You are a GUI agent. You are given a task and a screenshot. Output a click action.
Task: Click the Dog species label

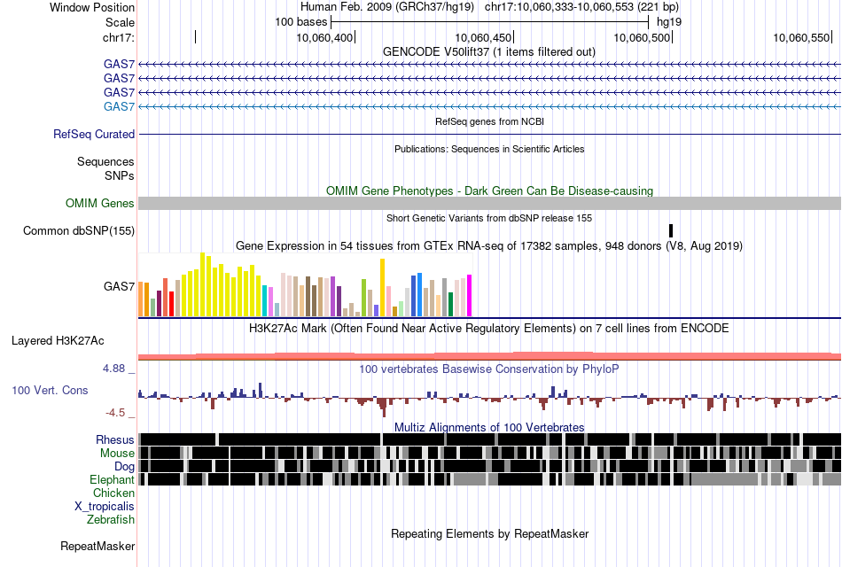point(124,467)
